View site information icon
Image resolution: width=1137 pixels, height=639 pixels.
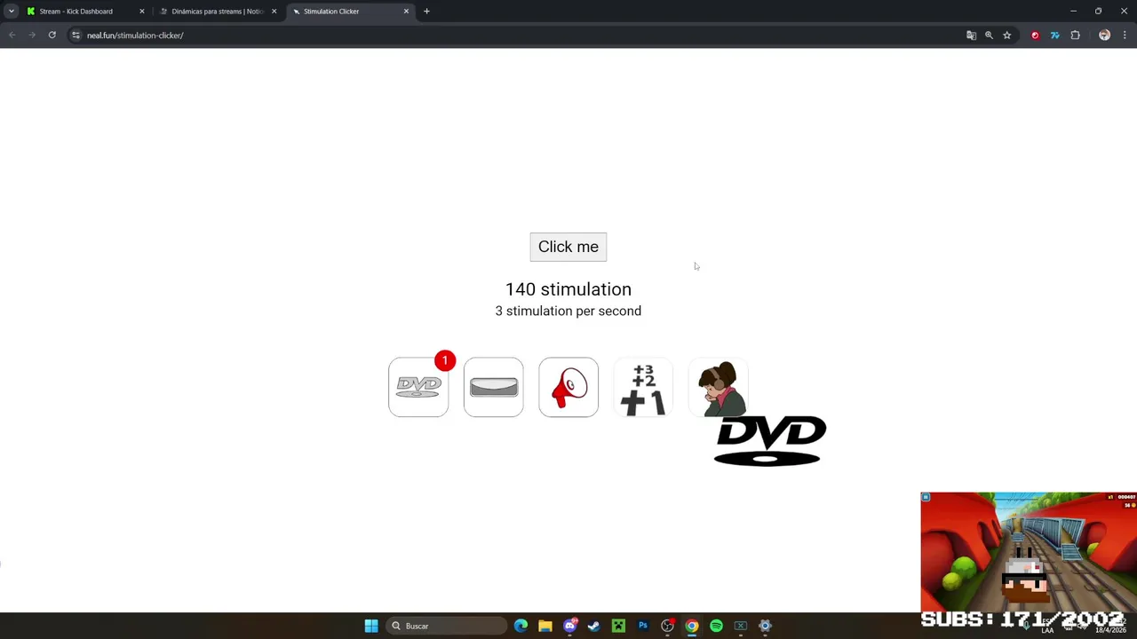coord(76,35)
